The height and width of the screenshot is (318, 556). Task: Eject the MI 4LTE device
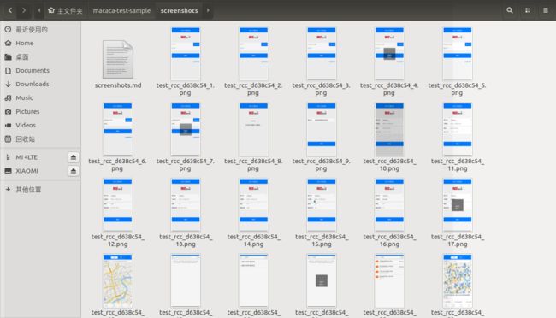pos(73,157)
